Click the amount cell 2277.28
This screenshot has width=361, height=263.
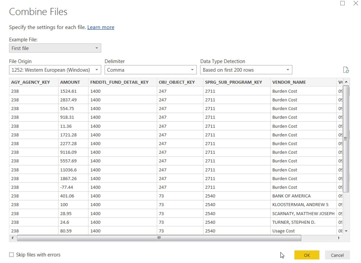[x=73, y=143]
